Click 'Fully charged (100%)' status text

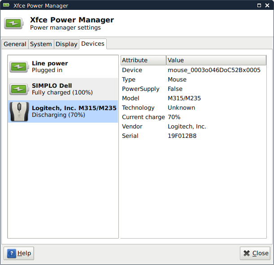pyautogui.click(x=62, y=93)
